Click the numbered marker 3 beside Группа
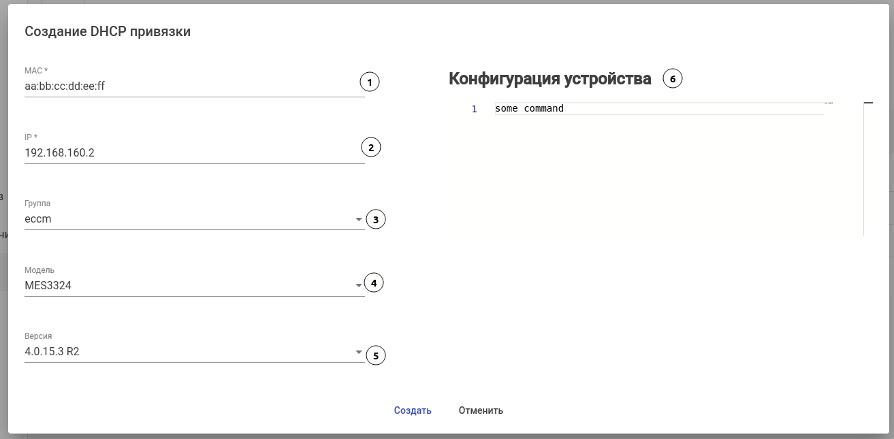Screen dimensions: 894x439 click(x=375, y=219)
